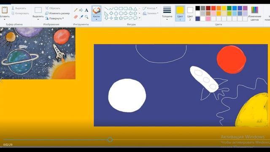The image size is (270, 152).
Task: Choose the Curve shape
Action: pos(111,8)
